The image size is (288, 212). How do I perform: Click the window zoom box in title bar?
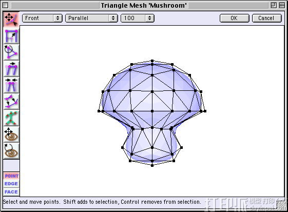tap(274, 5)
